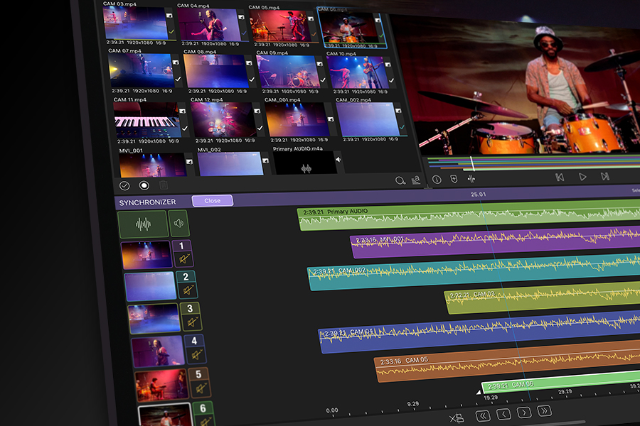Screen dimensions: 640x426
Task: Select track number 4 button
Action: click(194, 341)
